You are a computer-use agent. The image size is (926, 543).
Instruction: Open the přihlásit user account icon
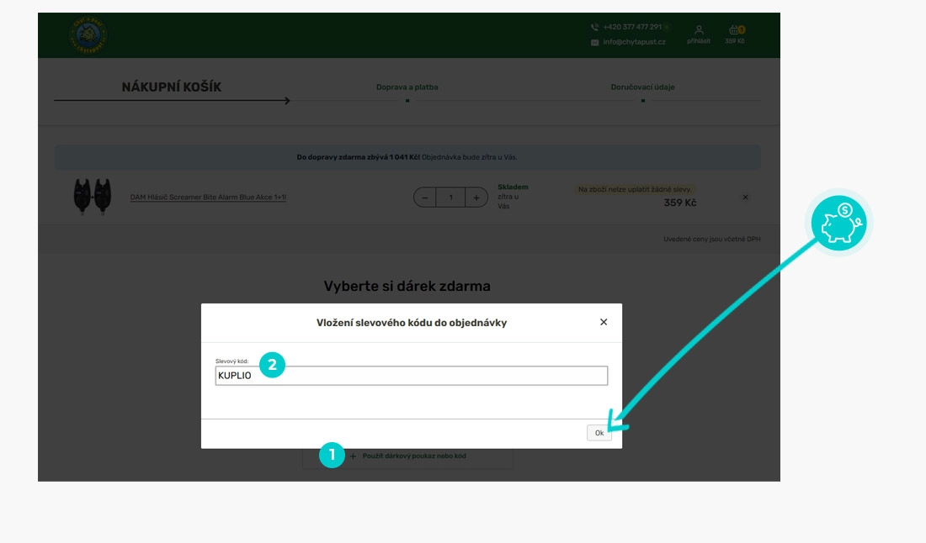[x=699, y=34]
